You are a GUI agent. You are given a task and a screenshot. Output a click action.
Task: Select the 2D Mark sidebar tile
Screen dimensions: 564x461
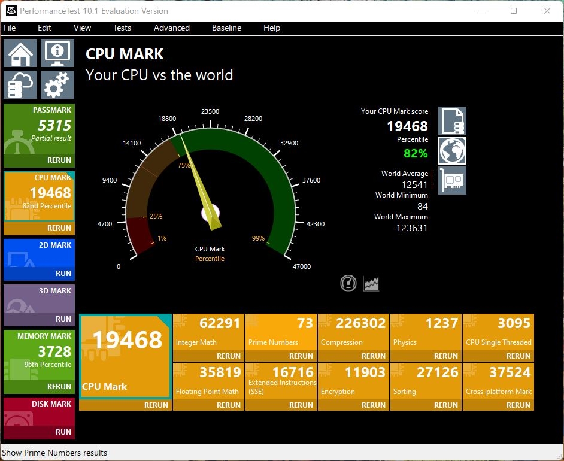click(39, 253)
